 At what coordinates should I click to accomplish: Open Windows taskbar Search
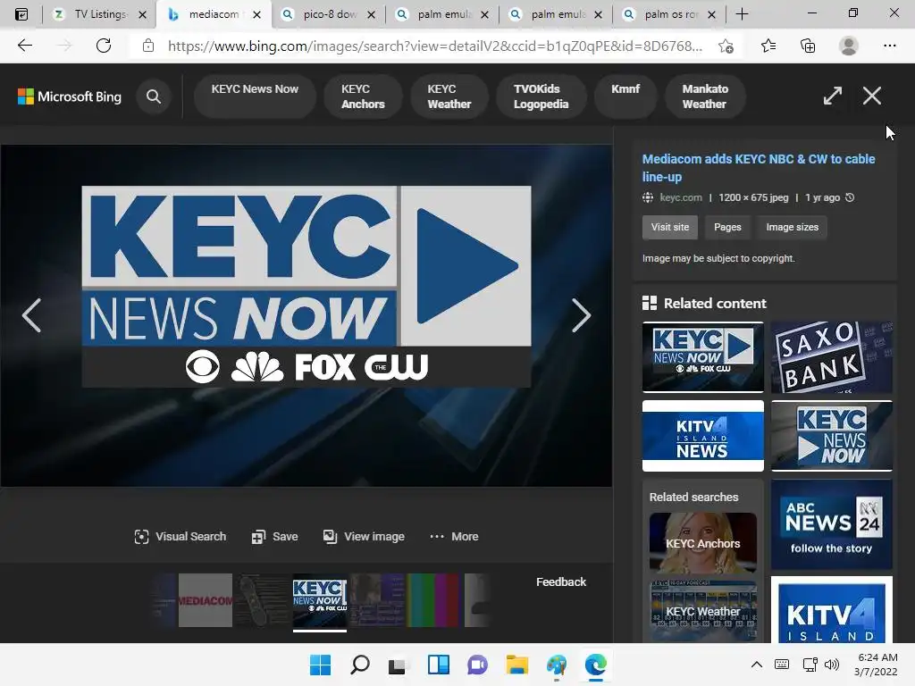359,665
